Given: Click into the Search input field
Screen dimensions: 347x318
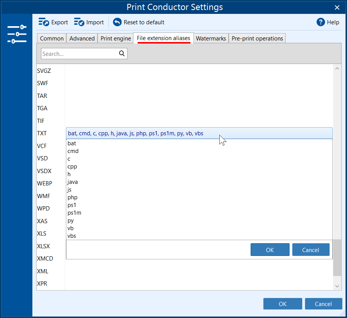Looking at the screenshot, I should 79,54.
